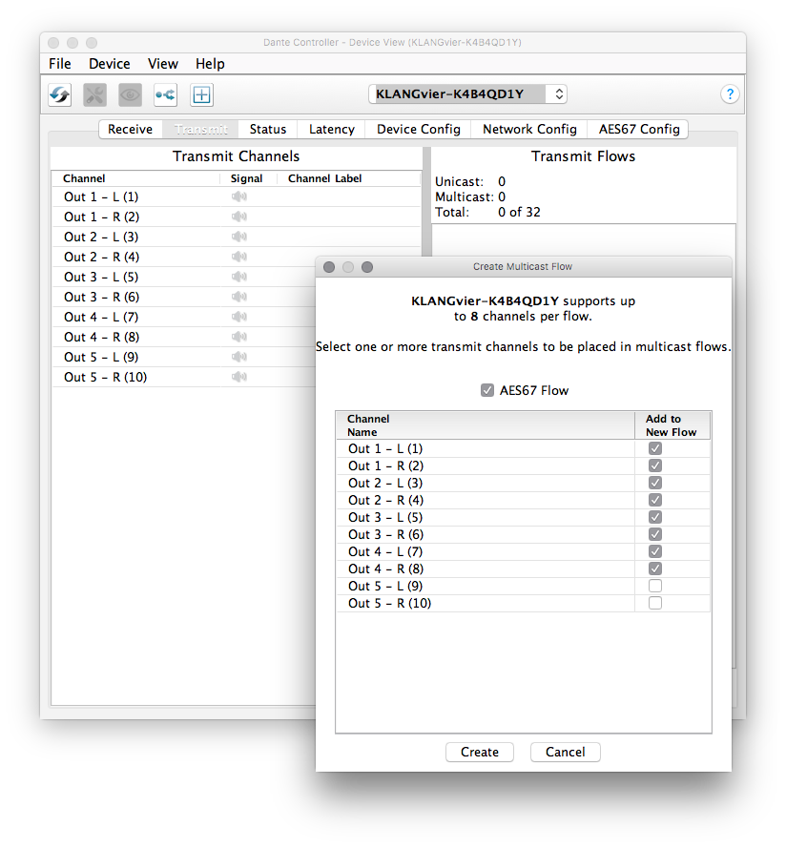The width and height of the screenshot is (786, 848).
Task: Uncheck Out 2 - L (3) in new flow
Action: click(655, 483)
